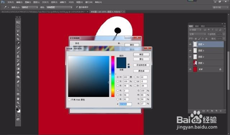This screenshot has width=230, height=135.
Task: Open the sample size dropdown in options bar
Action: [x=29, y=7]
